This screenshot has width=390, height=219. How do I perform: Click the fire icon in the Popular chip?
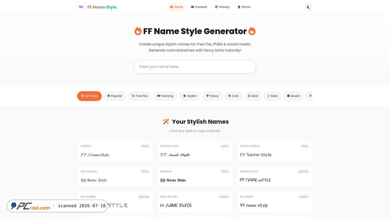point(108,96)
